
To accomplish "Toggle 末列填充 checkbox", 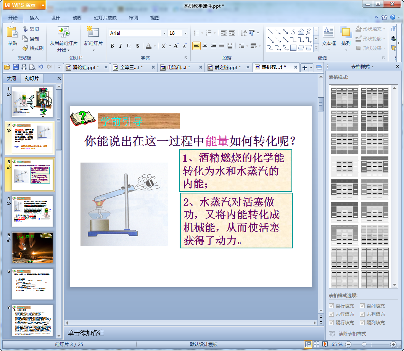I will pyautogui.click(x=362, y=314).
